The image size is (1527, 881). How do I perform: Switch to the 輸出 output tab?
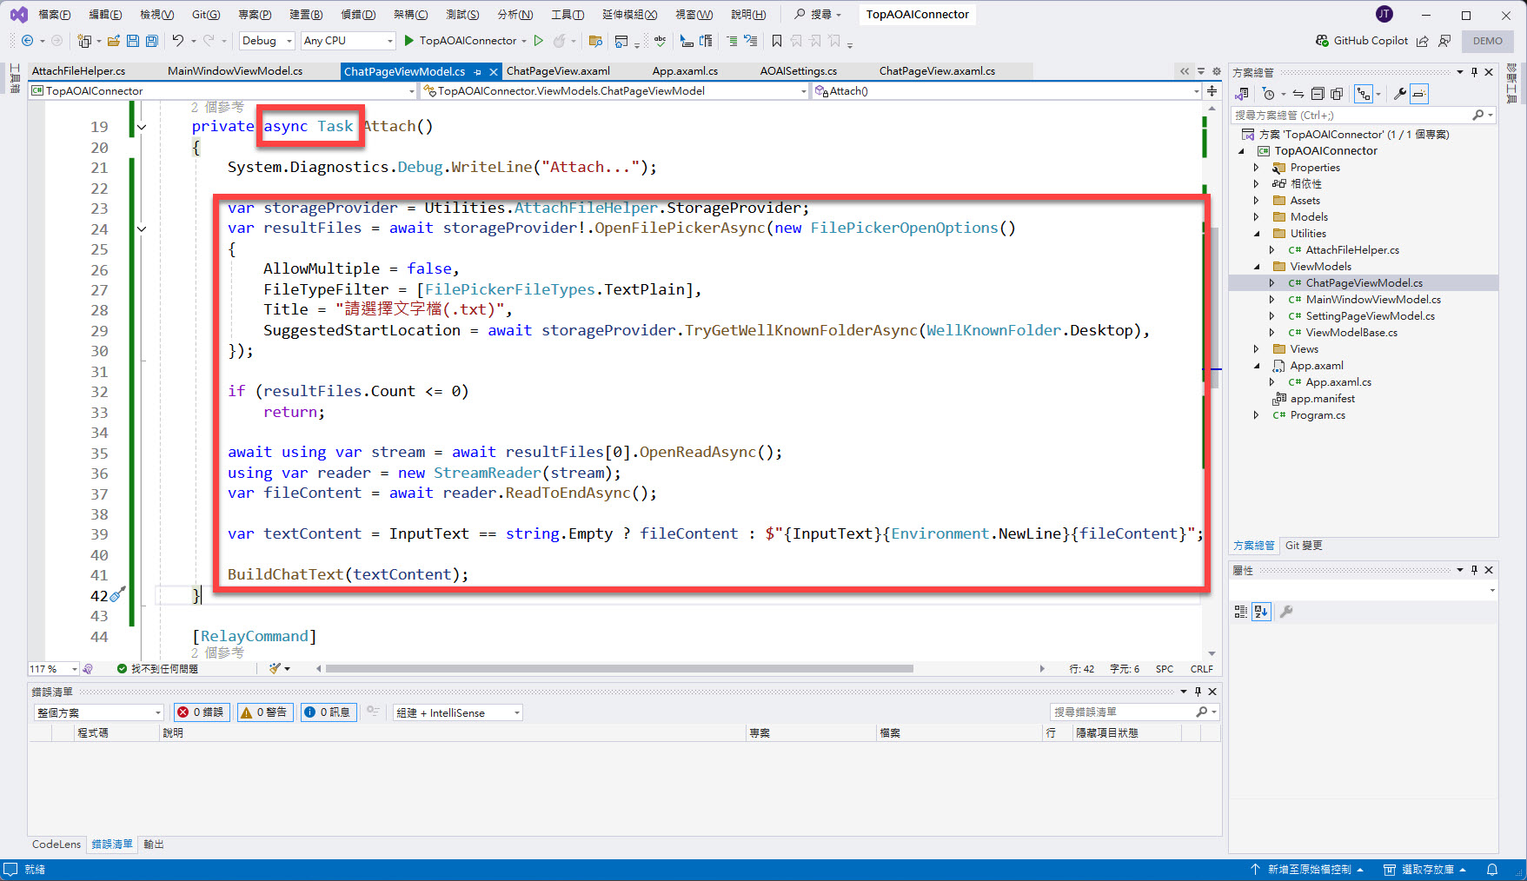(154, 845)
